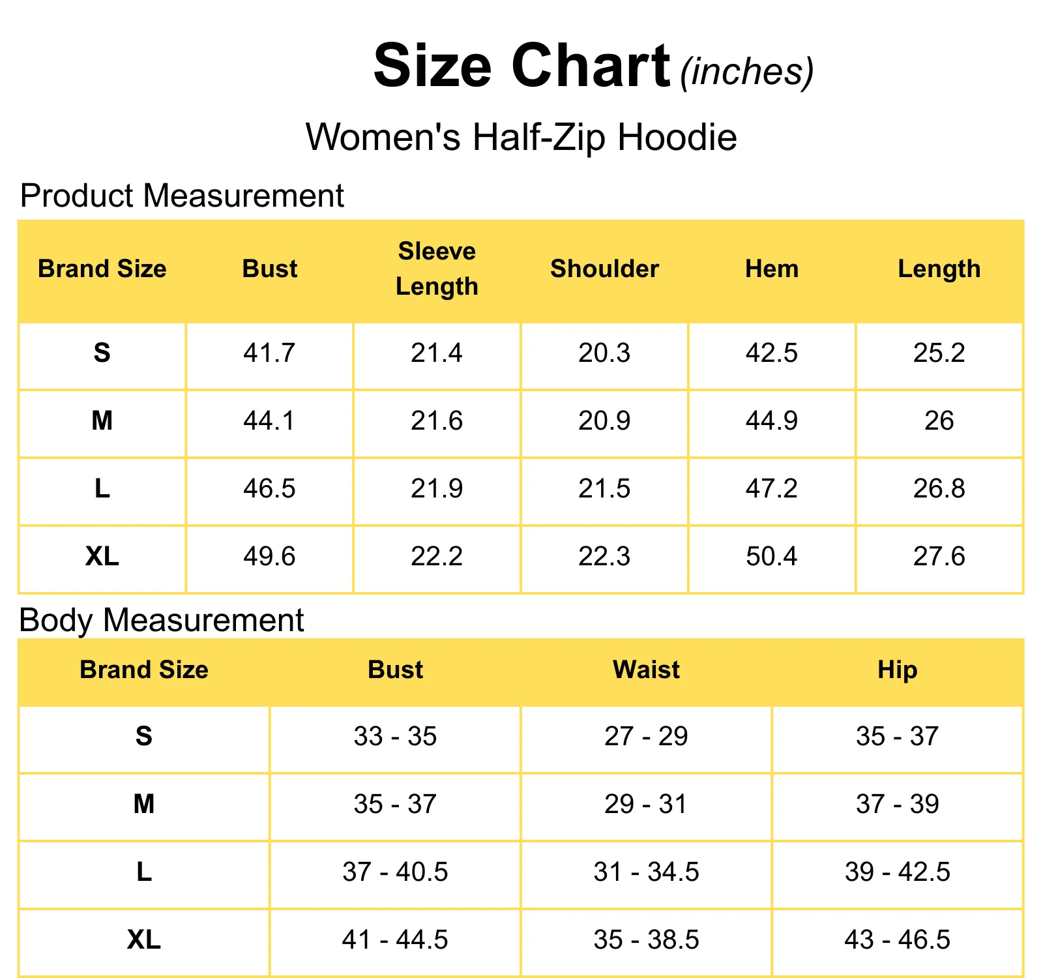Click XL body bust range 41 - 44.5
The image size is (1043, 978).
click(395, 940)
